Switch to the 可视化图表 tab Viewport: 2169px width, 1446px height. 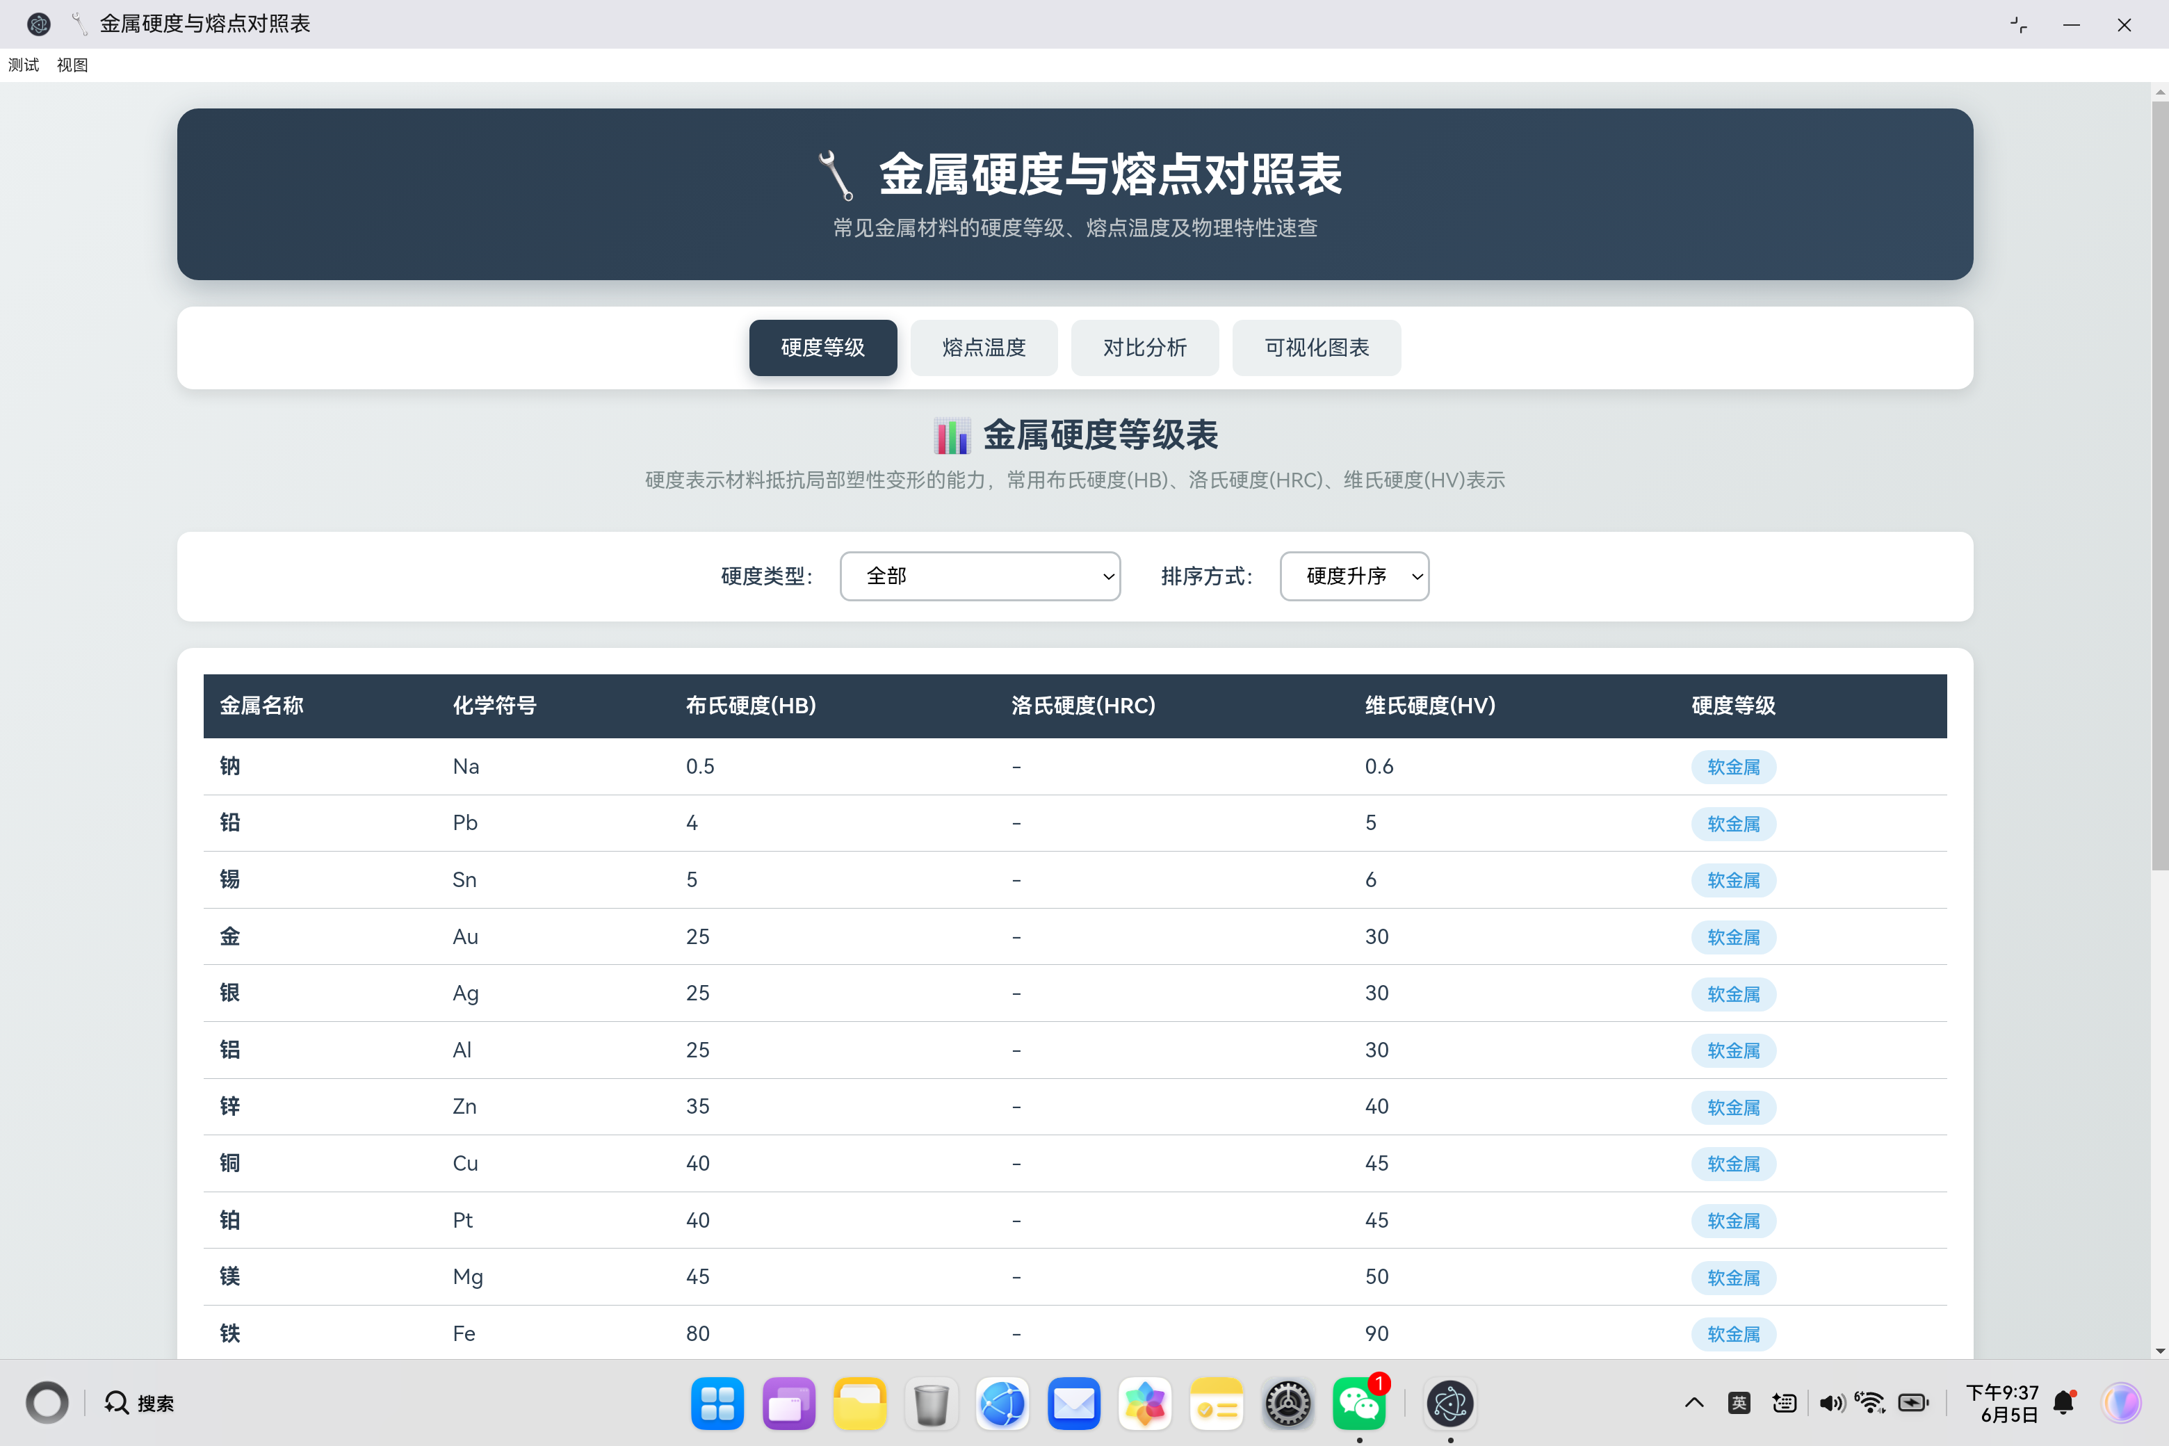[x=1317, y=348]
